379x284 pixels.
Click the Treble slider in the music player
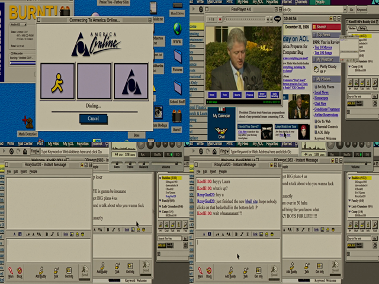click(130, 163)
